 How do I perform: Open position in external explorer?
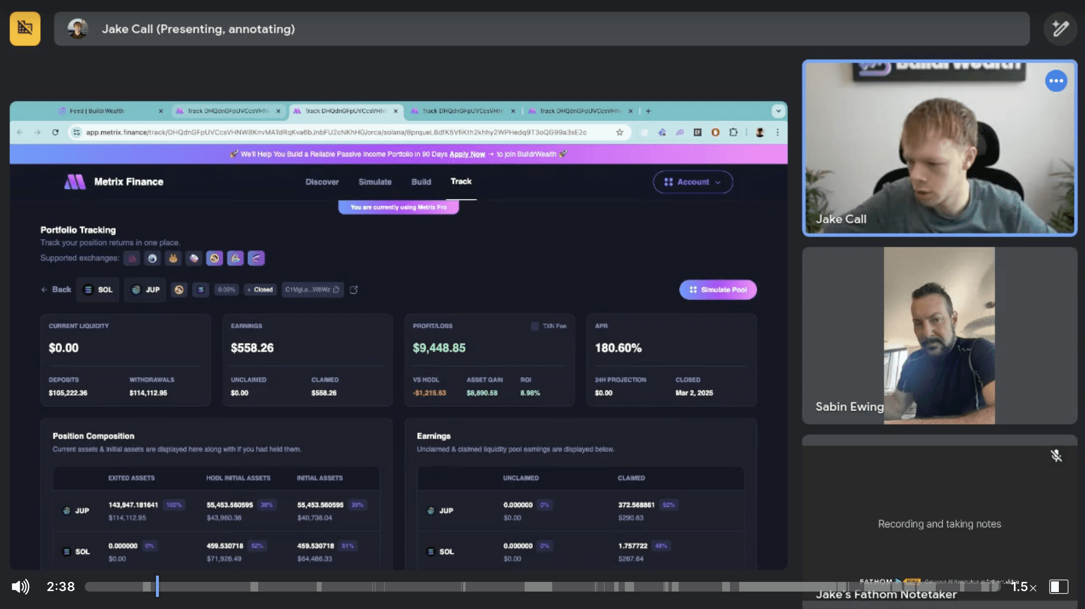(354, 289)
